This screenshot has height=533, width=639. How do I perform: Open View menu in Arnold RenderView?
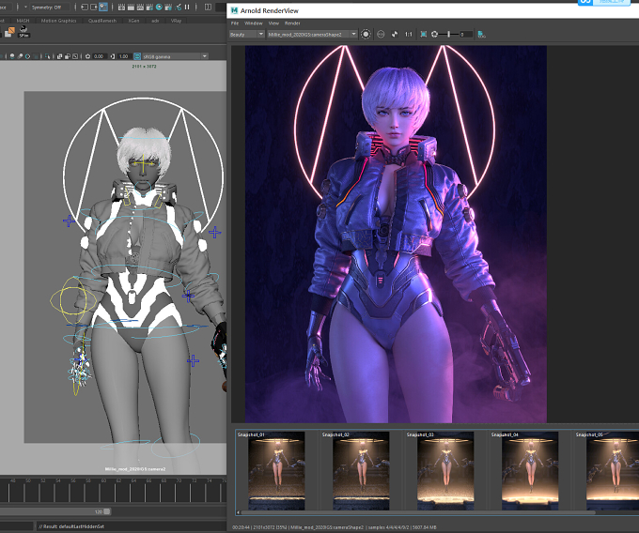click(x=273, y=23)
